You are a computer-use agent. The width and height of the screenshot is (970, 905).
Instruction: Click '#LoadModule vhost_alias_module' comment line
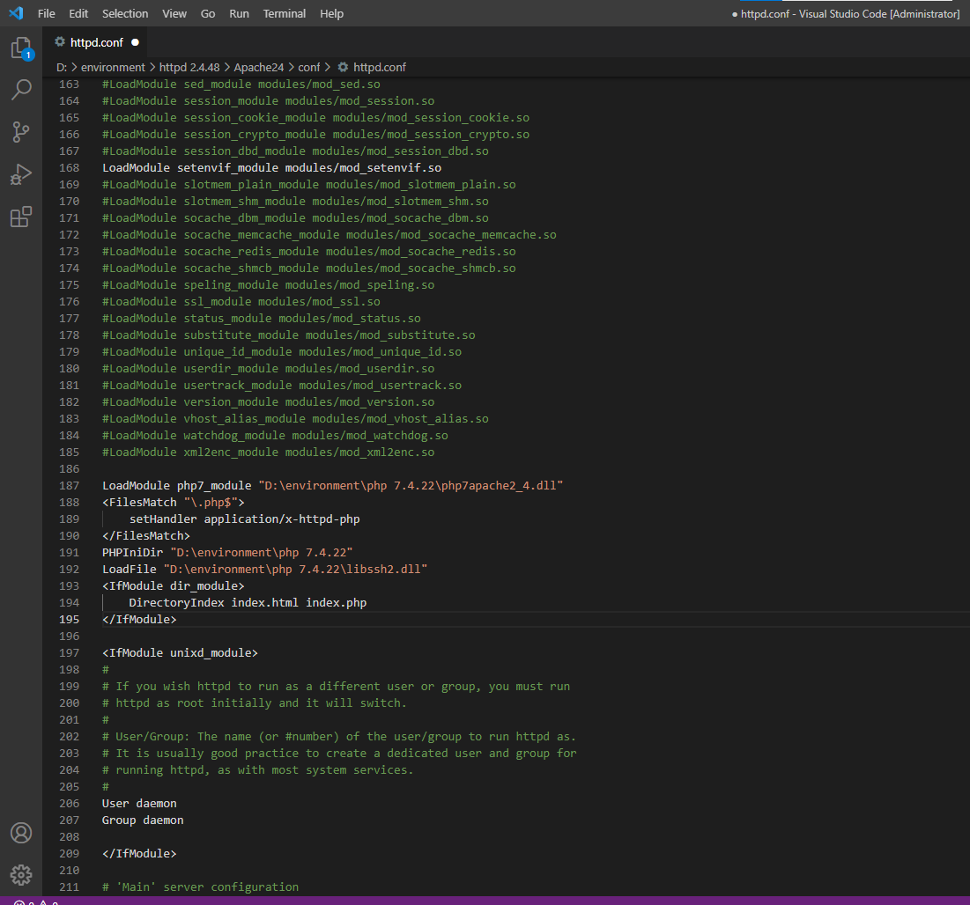pos(295,419)
